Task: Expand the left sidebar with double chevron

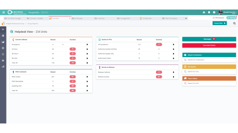Action: (x=3, y=29)
